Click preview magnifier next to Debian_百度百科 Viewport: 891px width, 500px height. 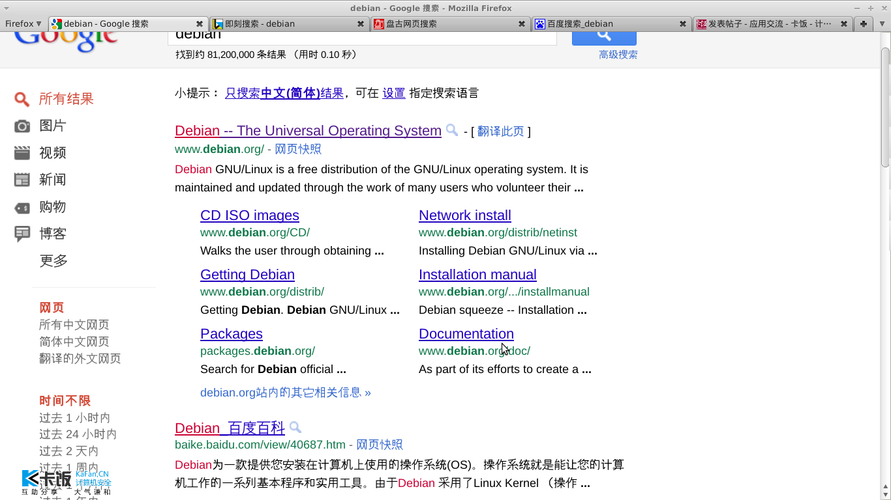point(295,428)
